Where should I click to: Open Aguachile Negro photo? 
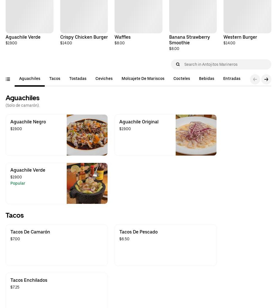click(87, 135)
